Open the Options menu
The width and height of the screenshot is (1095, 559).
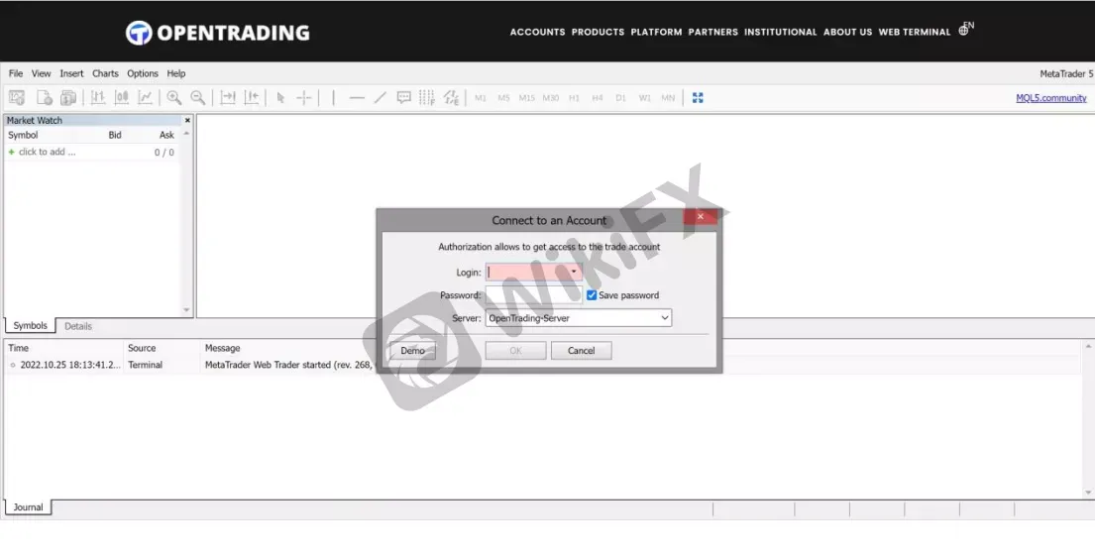tap(143, 73)
